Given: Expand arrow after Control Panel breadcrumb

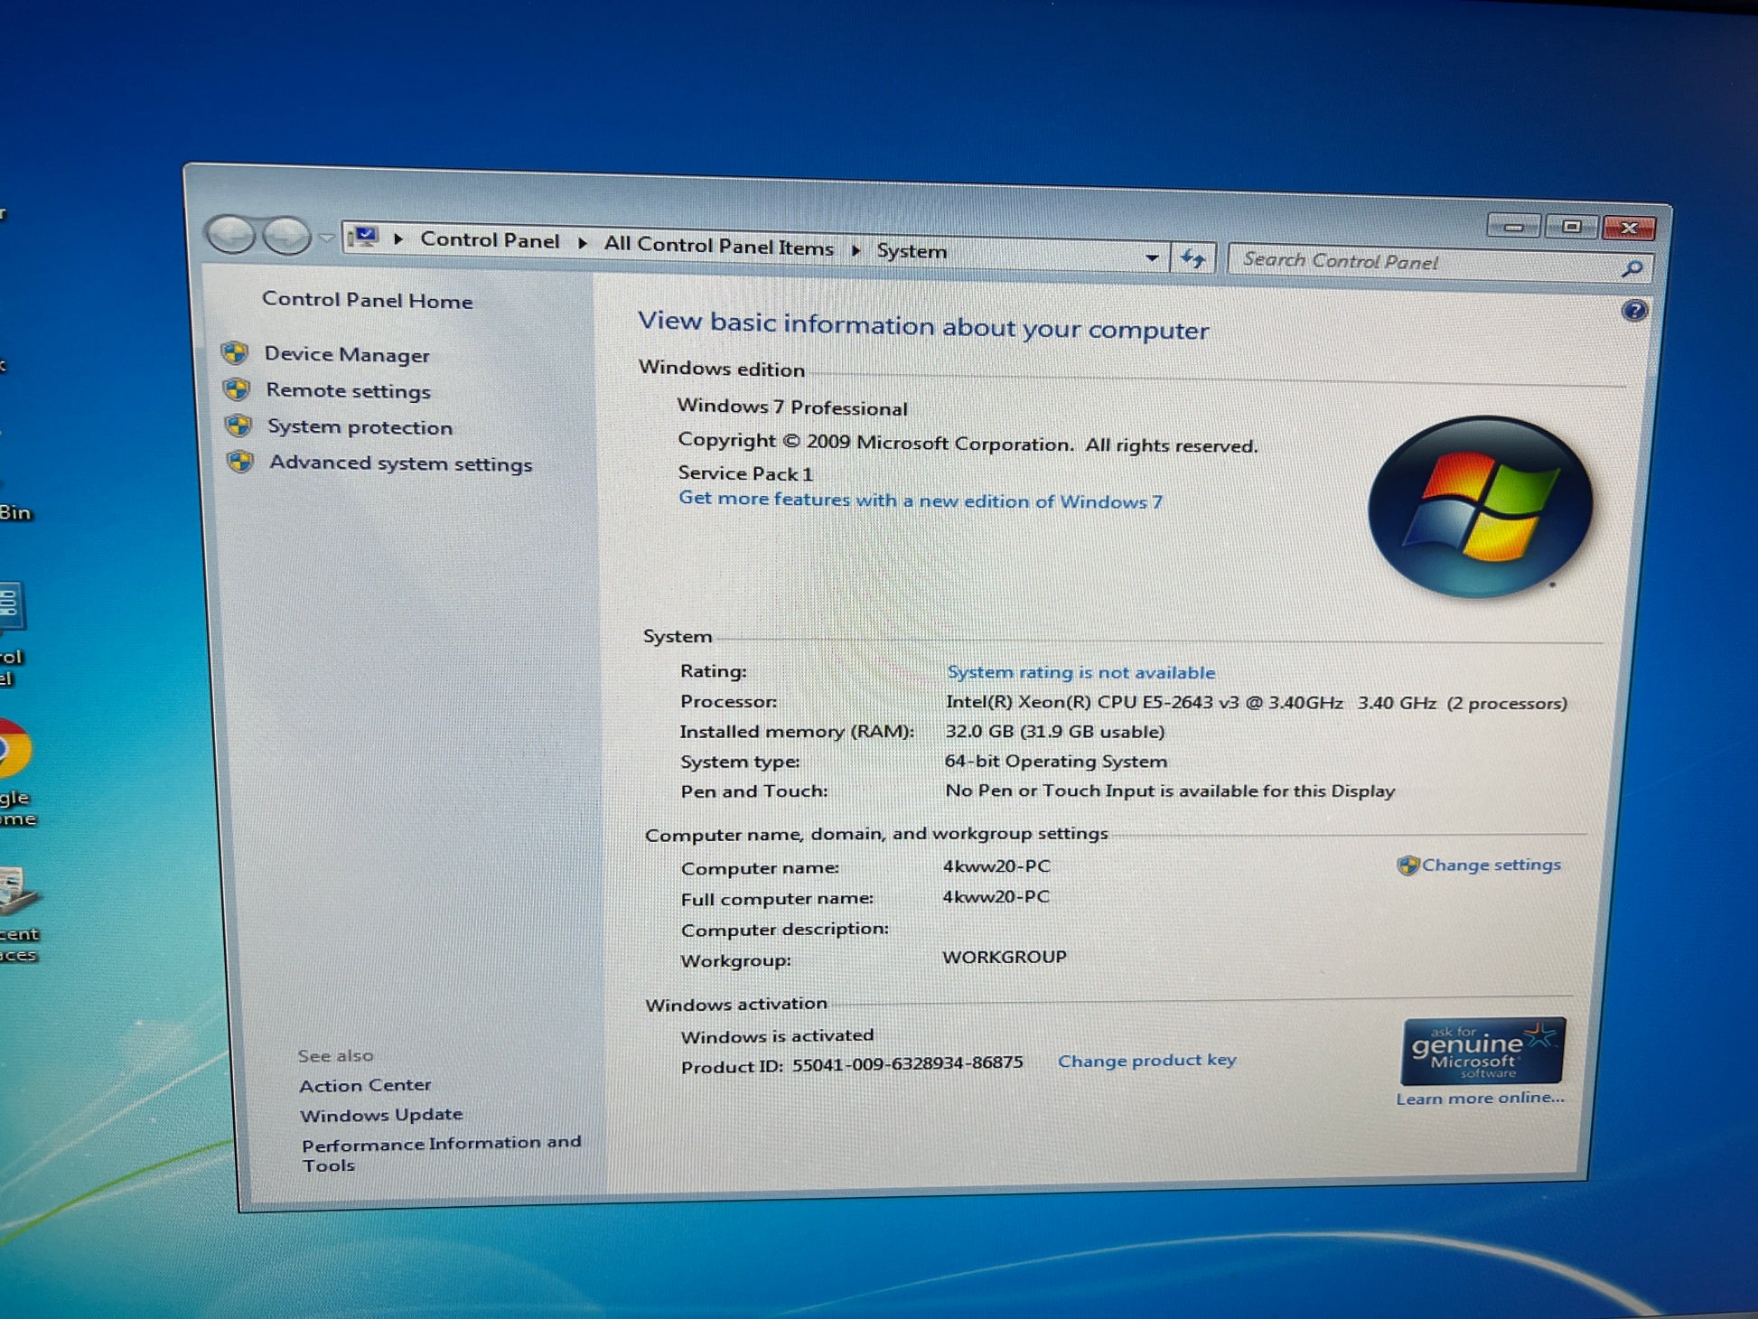Looking at the screenshot, I should point(583,243).
